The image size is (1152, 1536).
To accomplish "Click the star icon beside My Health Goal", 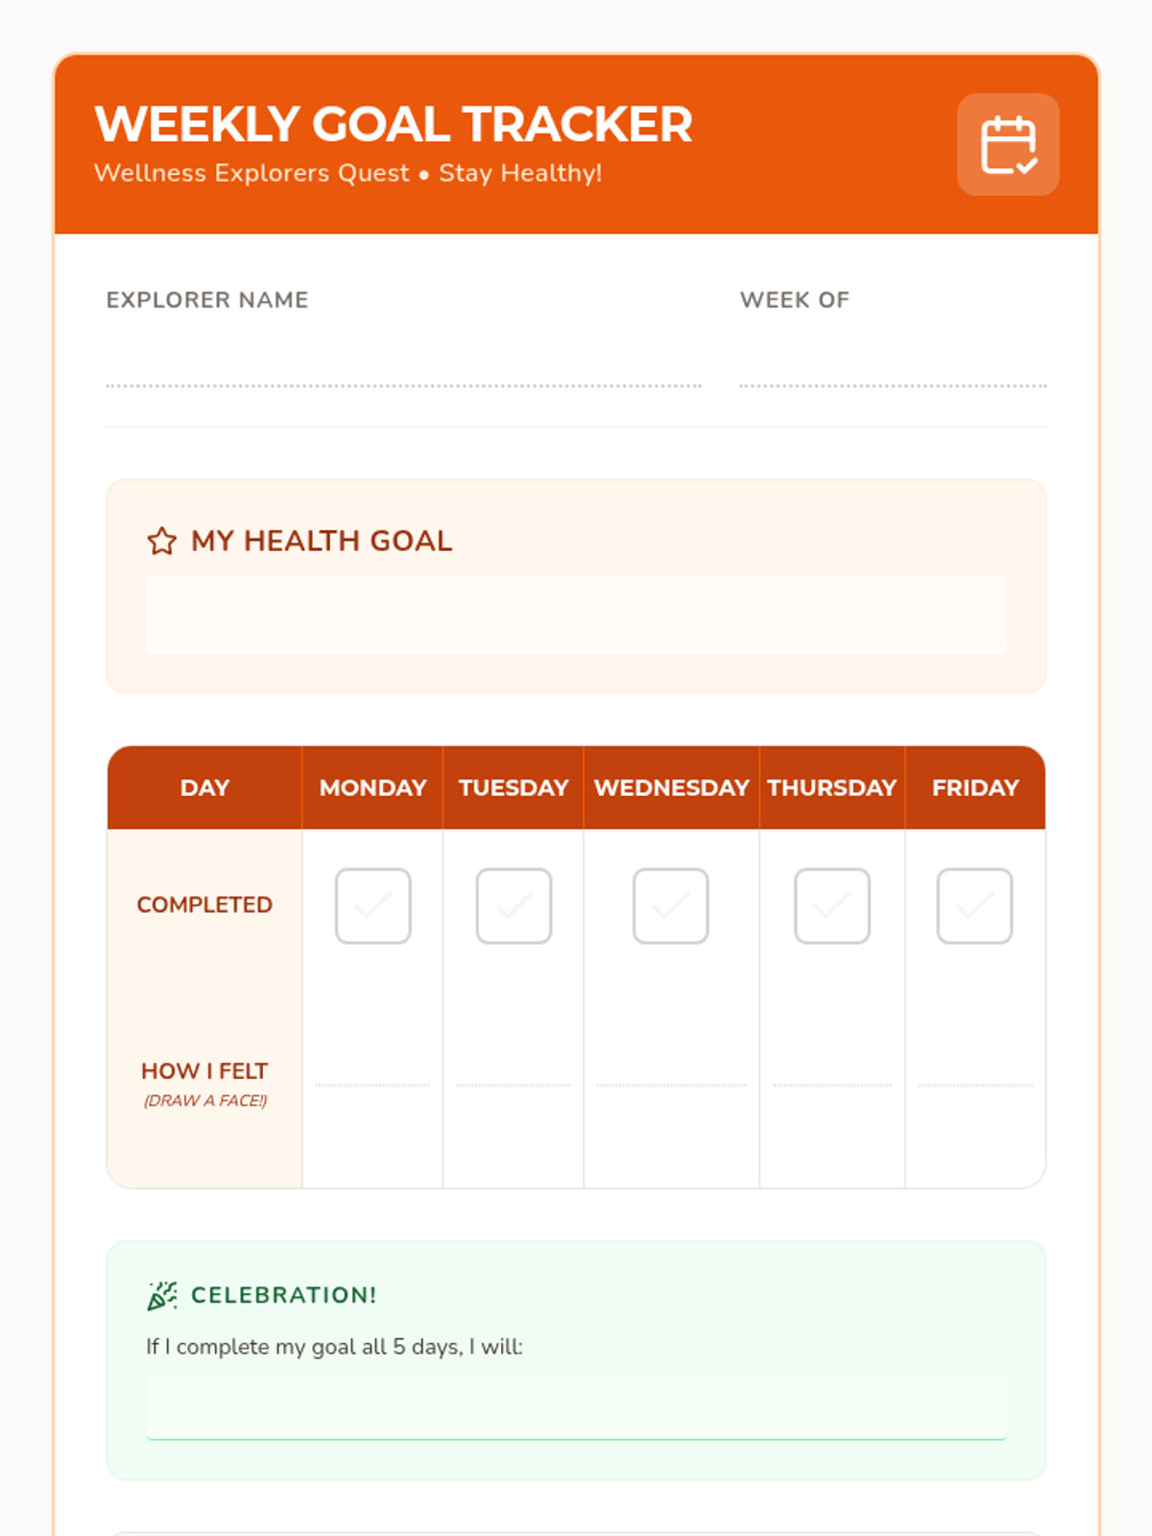I will (x=161, y=541).
